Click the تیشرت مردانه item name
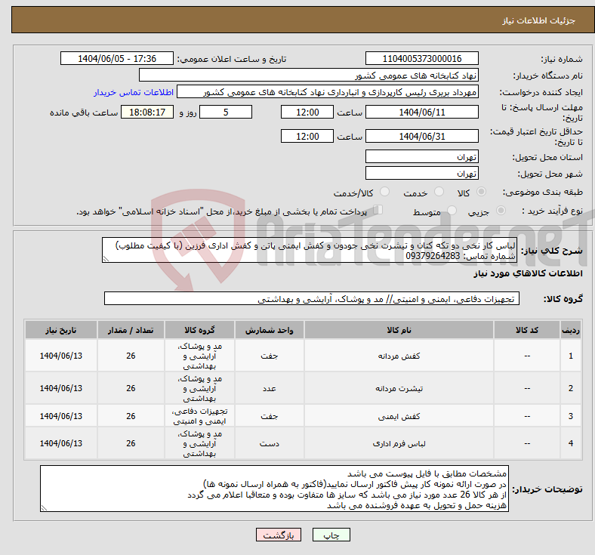This screenshot has height=555, width=595. pyautogui.click(x=399, y=388)
